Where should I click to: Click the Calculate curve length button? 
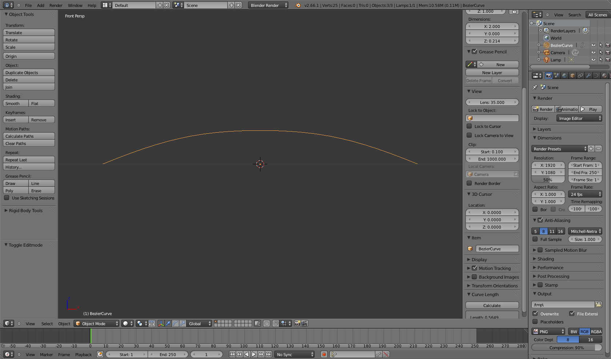tap(492, 305)
